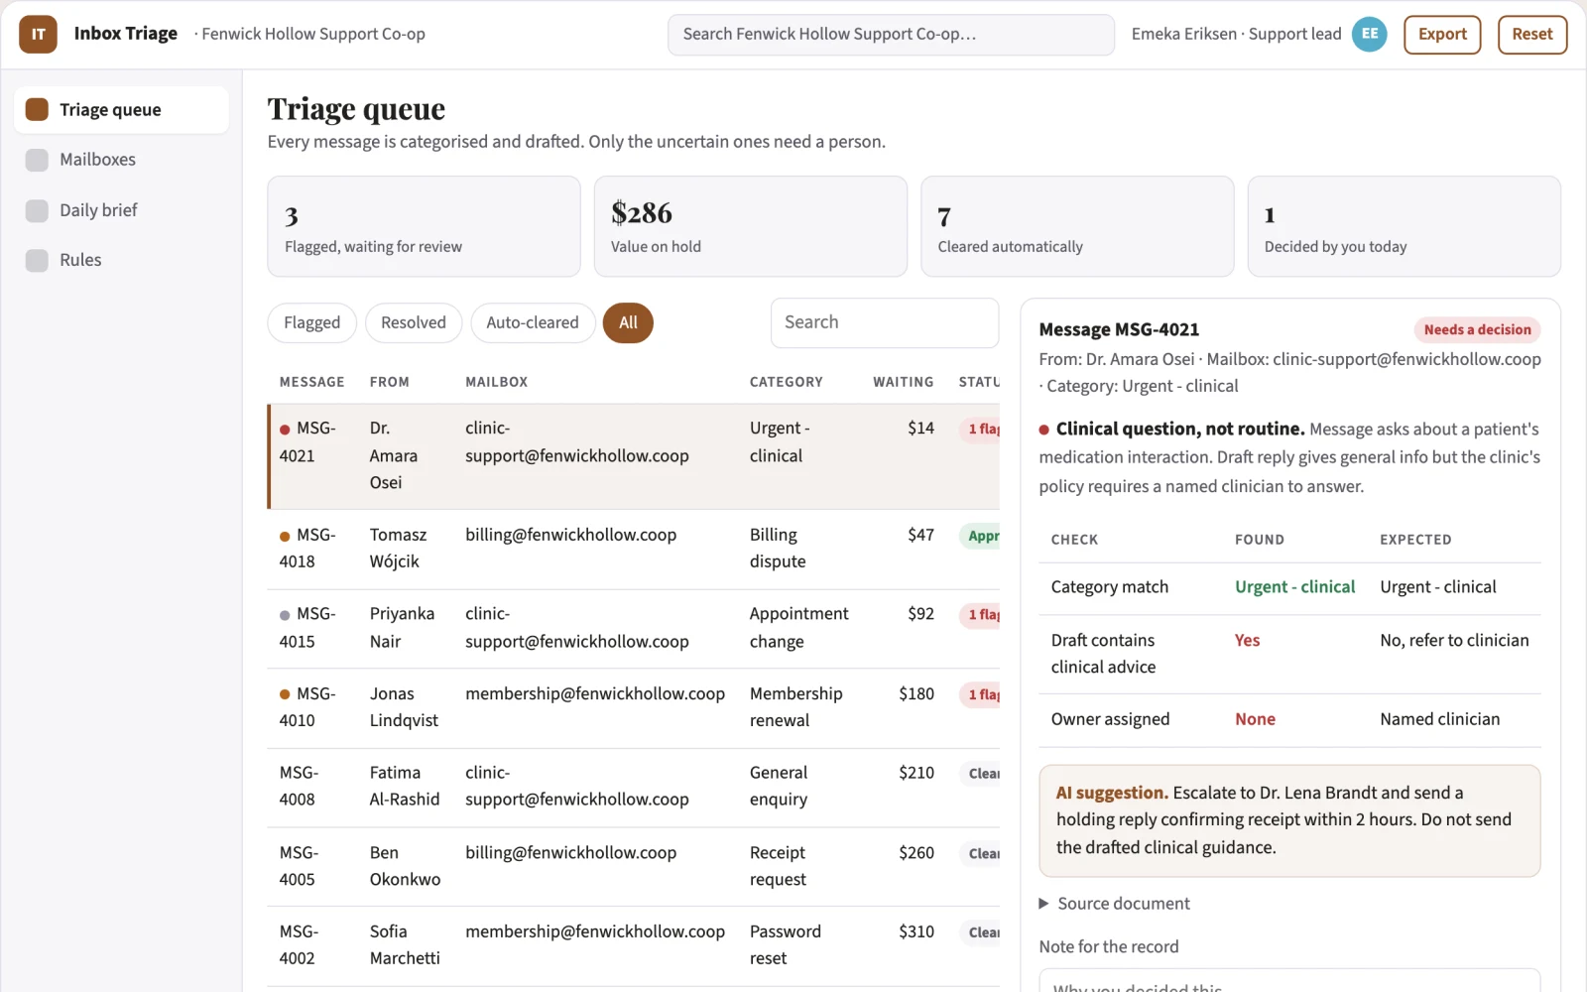Click the Draft contains clinical advice check row
This screenshot has width=1587, height=992.
pos(1289,654)
